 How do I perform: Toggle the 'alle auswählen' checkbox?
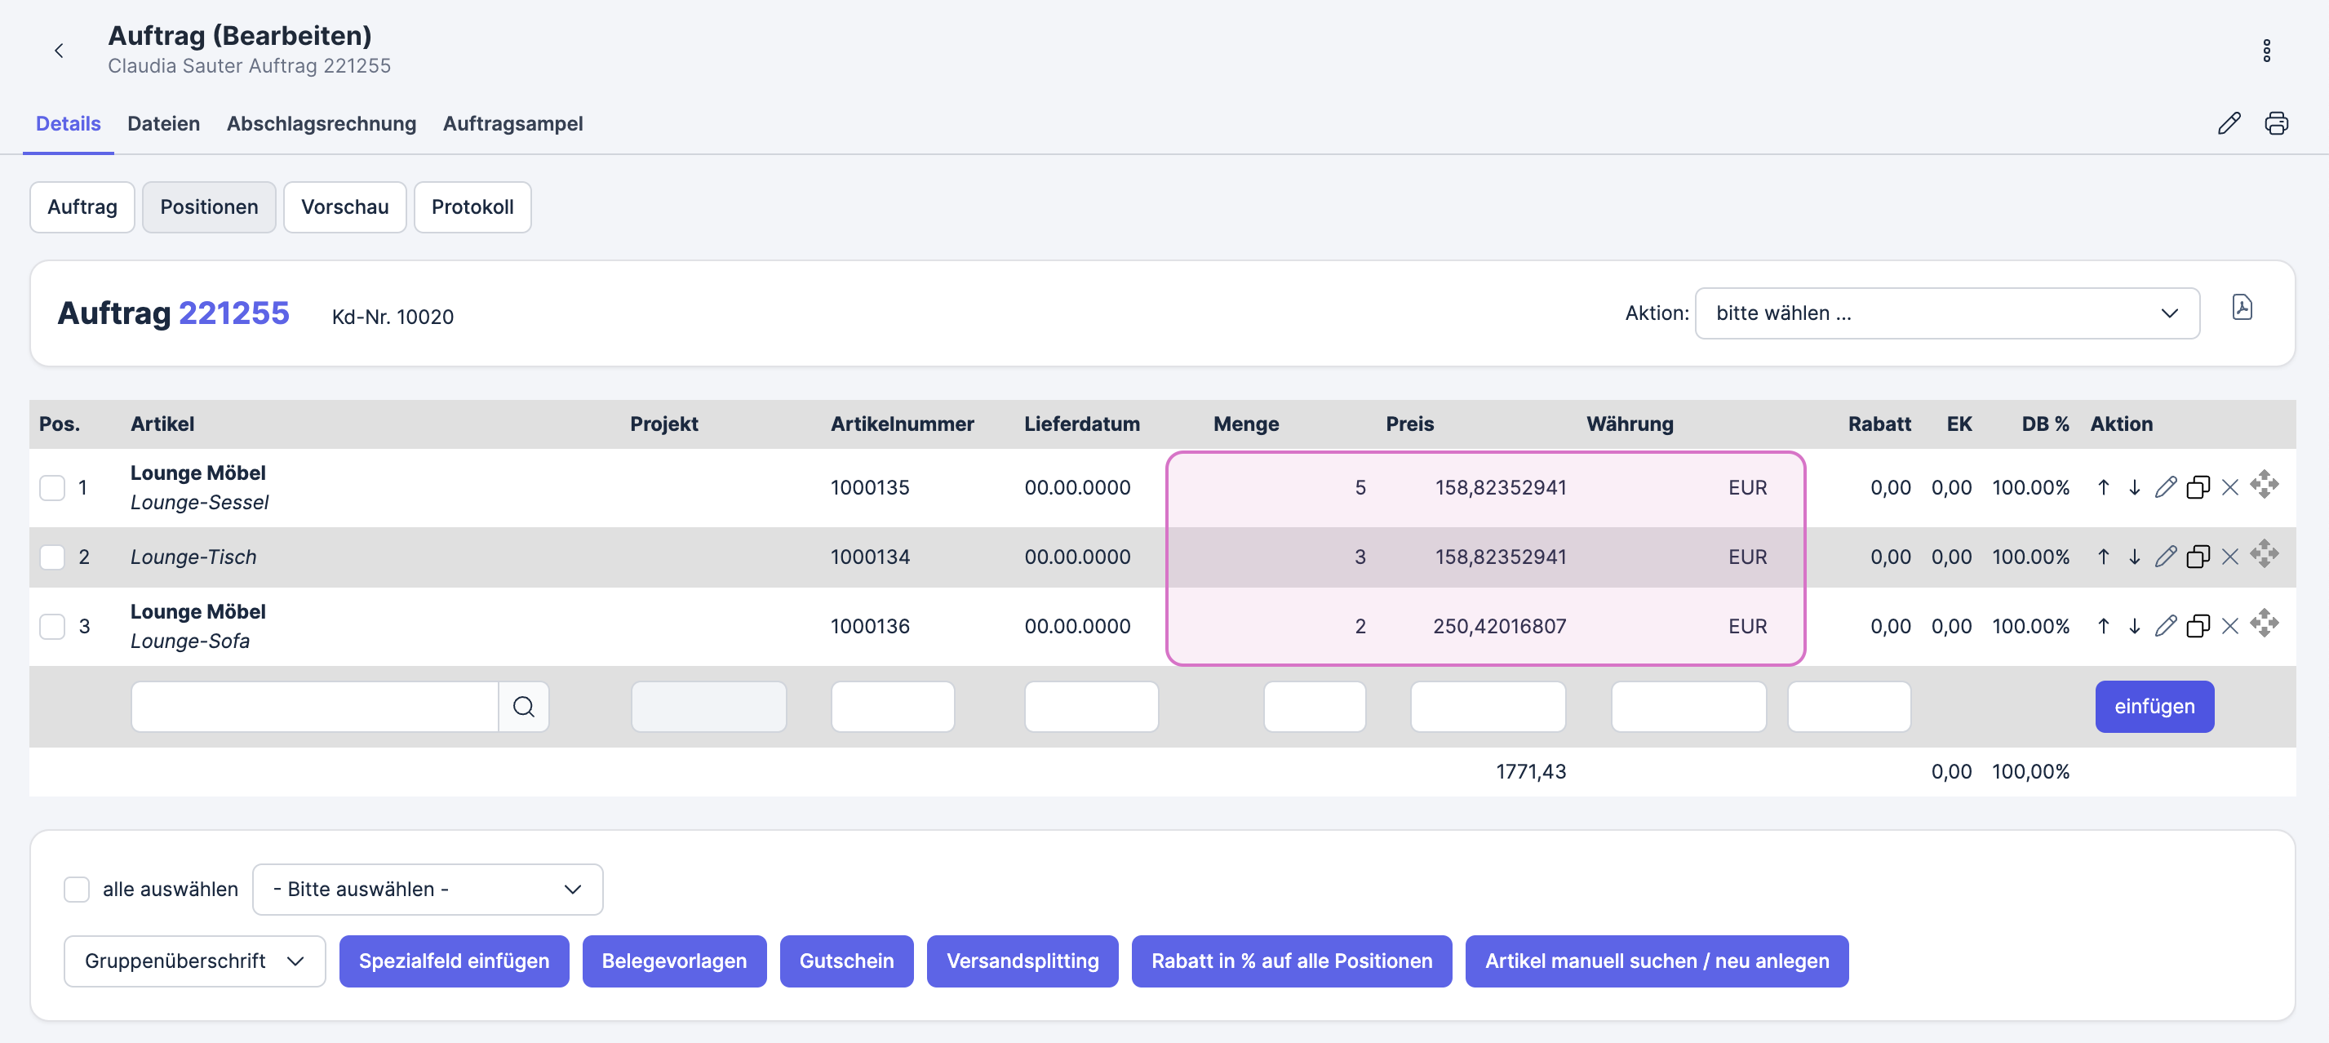coord(77,890)
